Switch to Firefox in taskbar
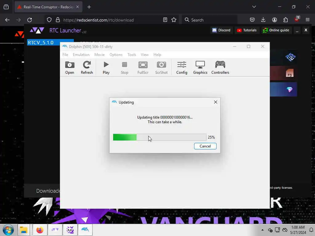Image resolution: width=315 pixels, height=236 pixels. 40,230
